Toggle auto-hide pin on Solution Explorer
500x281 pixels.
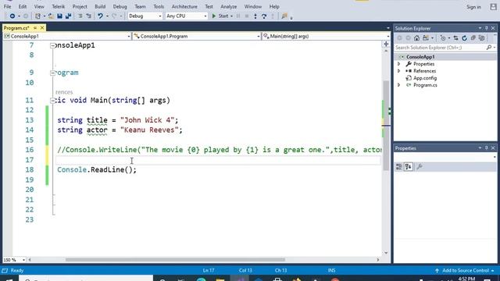coord(486,28)
